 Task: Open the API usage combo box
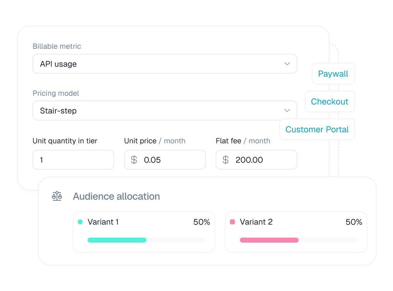(165, 64)
